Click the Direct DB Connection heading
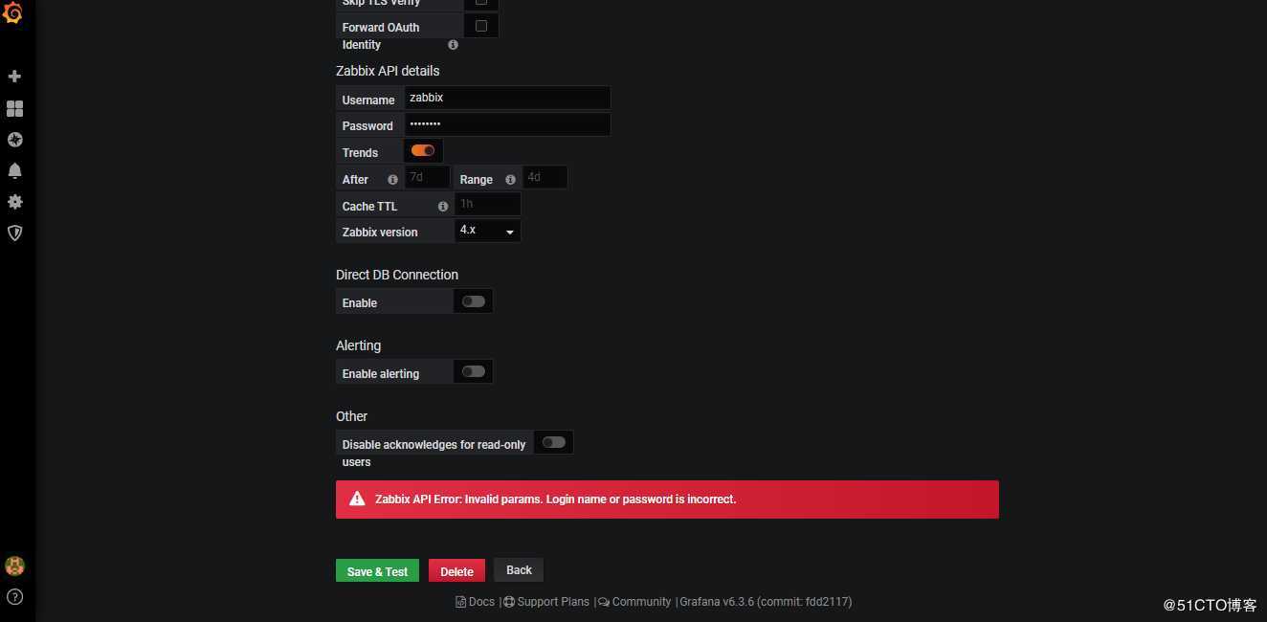Viewport: 1267px width, 622px height. pyautogui.click(x=397, y=275)
